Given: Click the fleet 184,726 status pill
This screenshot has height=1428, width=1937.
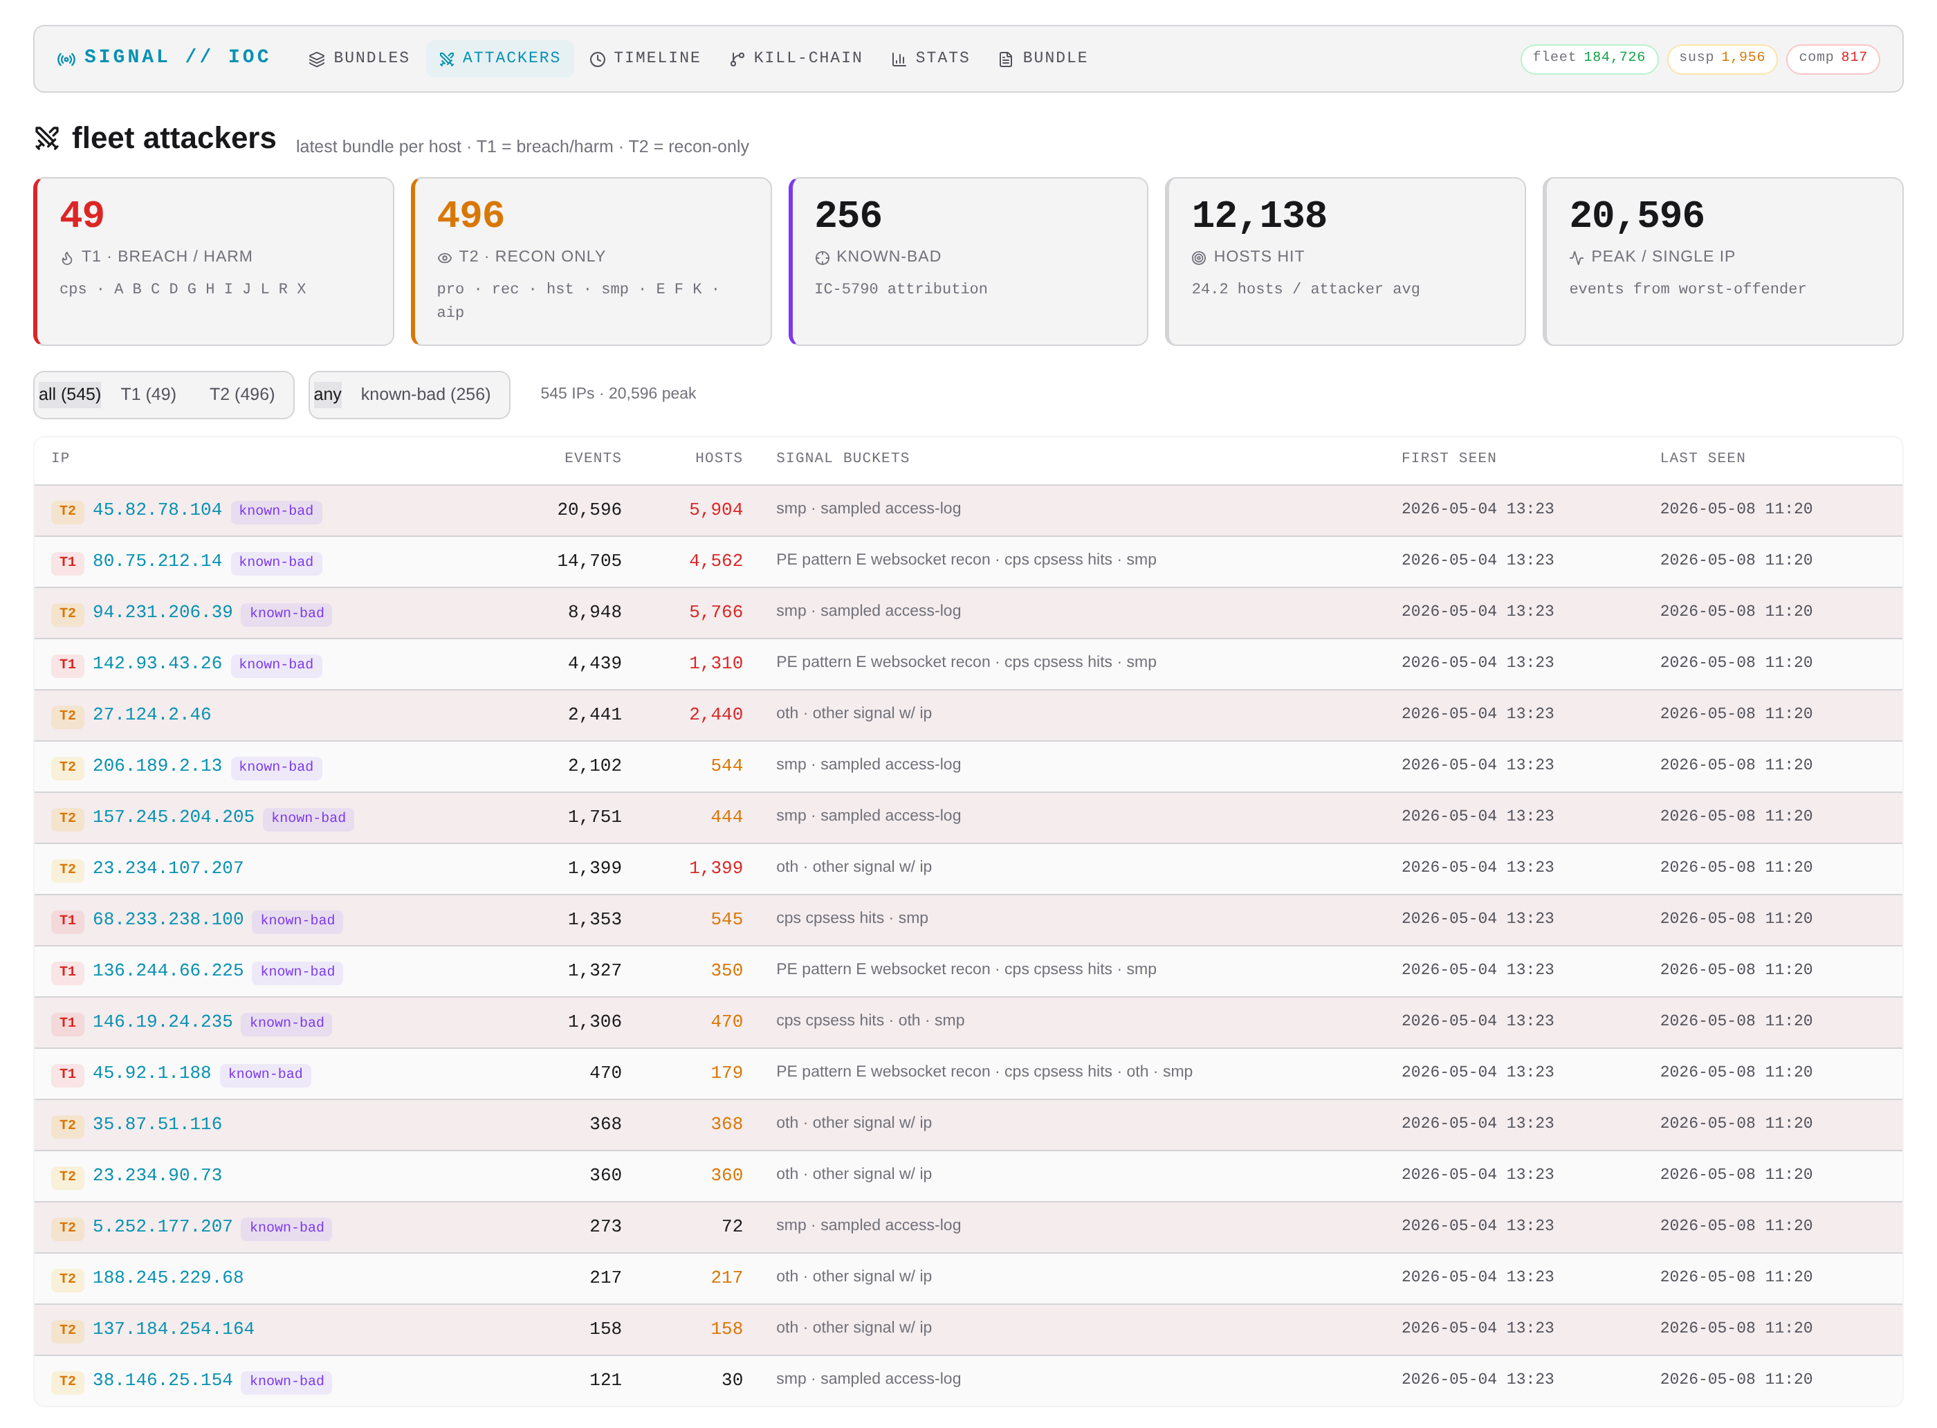Looking at the screenshot, I should [x=1588, y=58].
